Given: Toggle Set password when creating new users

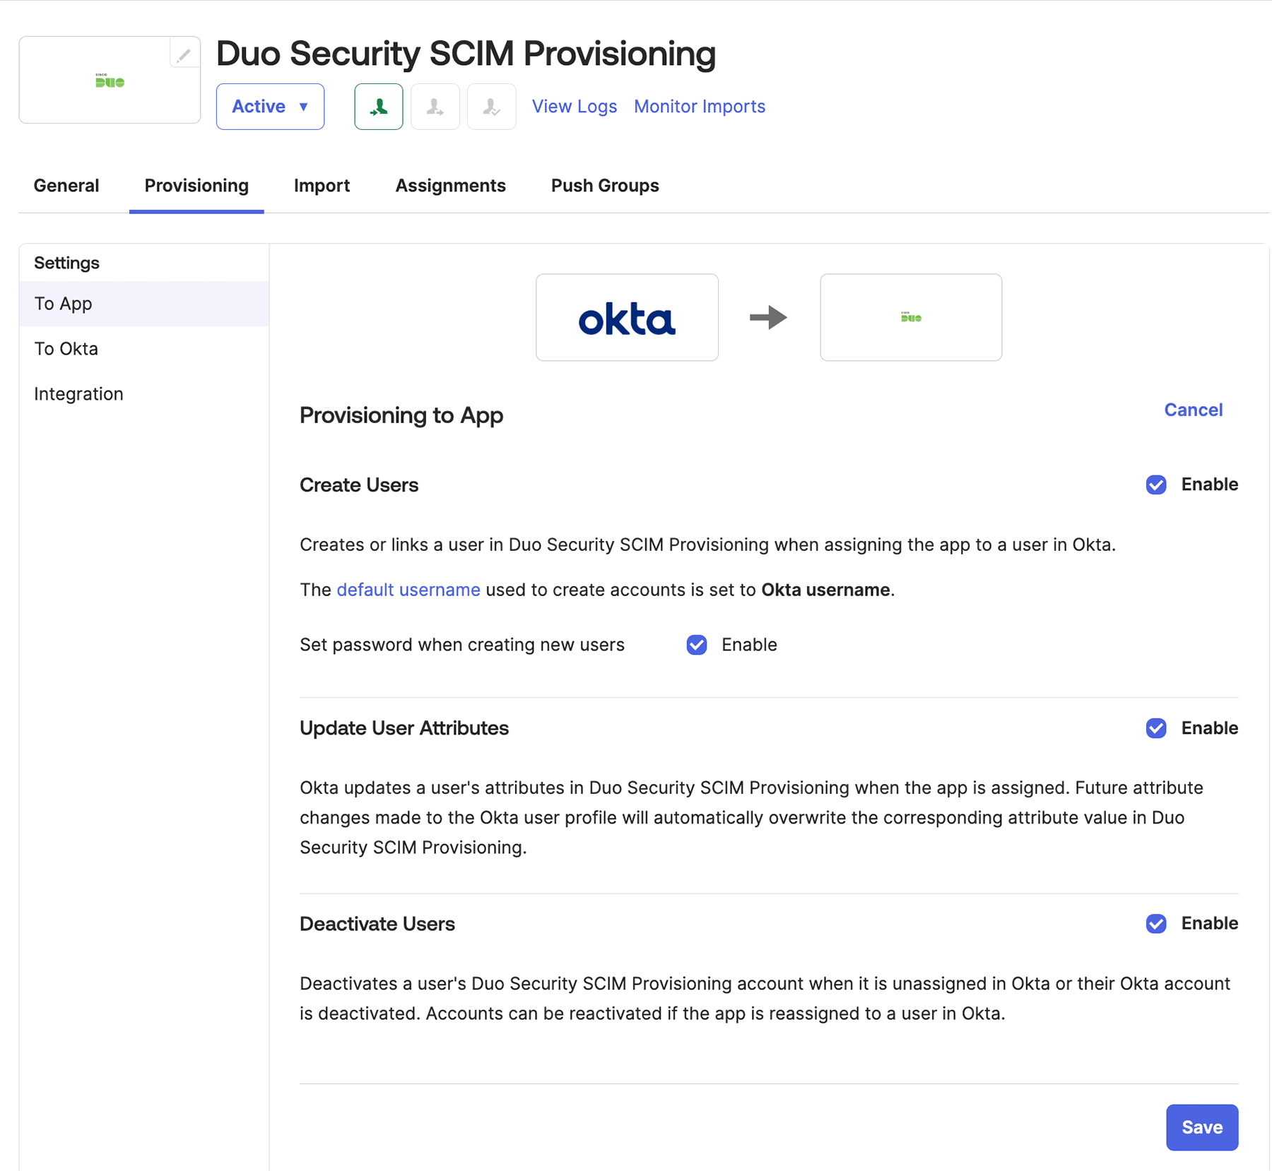Looking at the screenshot, I should point(696,645).
